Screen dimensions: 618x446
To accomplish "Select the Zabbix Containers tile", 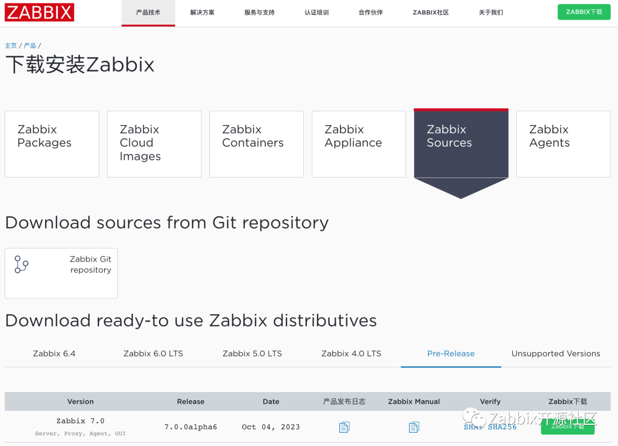I will pos(256,143).
